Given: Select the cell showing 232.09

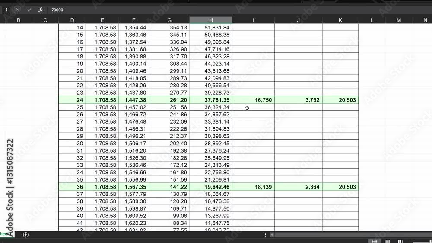Looking at the screenshot, I should coord(169,121).
